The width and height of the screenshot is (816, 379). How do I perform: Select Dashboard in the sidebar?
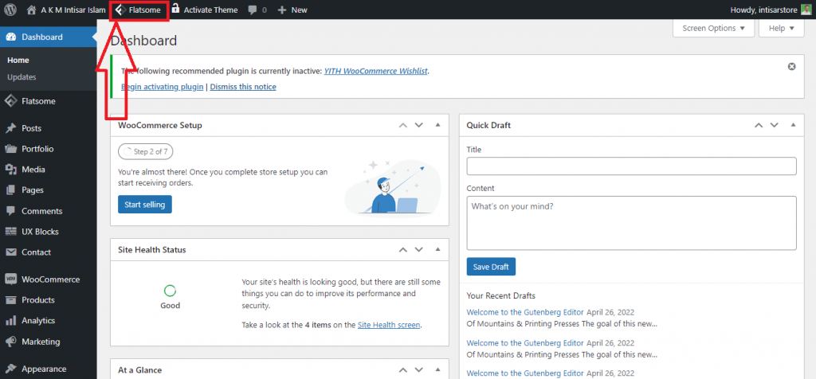tap(49, 37)
